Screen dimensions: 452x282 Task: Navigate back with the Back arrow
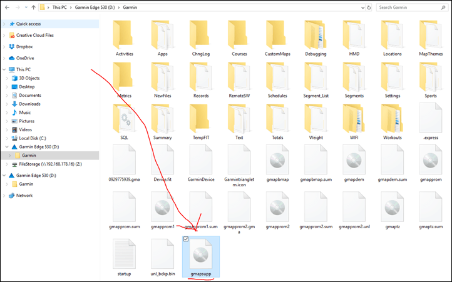(x=8, y=8)
